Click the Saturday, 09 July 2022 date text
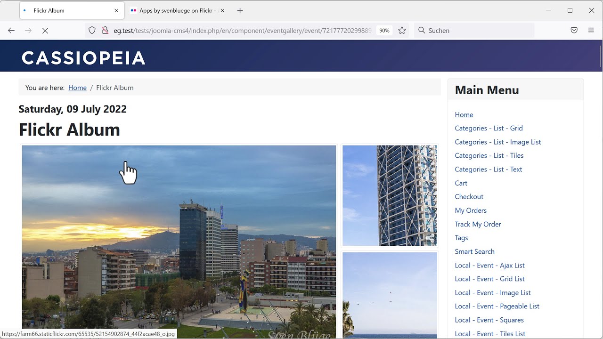This screenshot has width=603, height=339. point(73,109)
